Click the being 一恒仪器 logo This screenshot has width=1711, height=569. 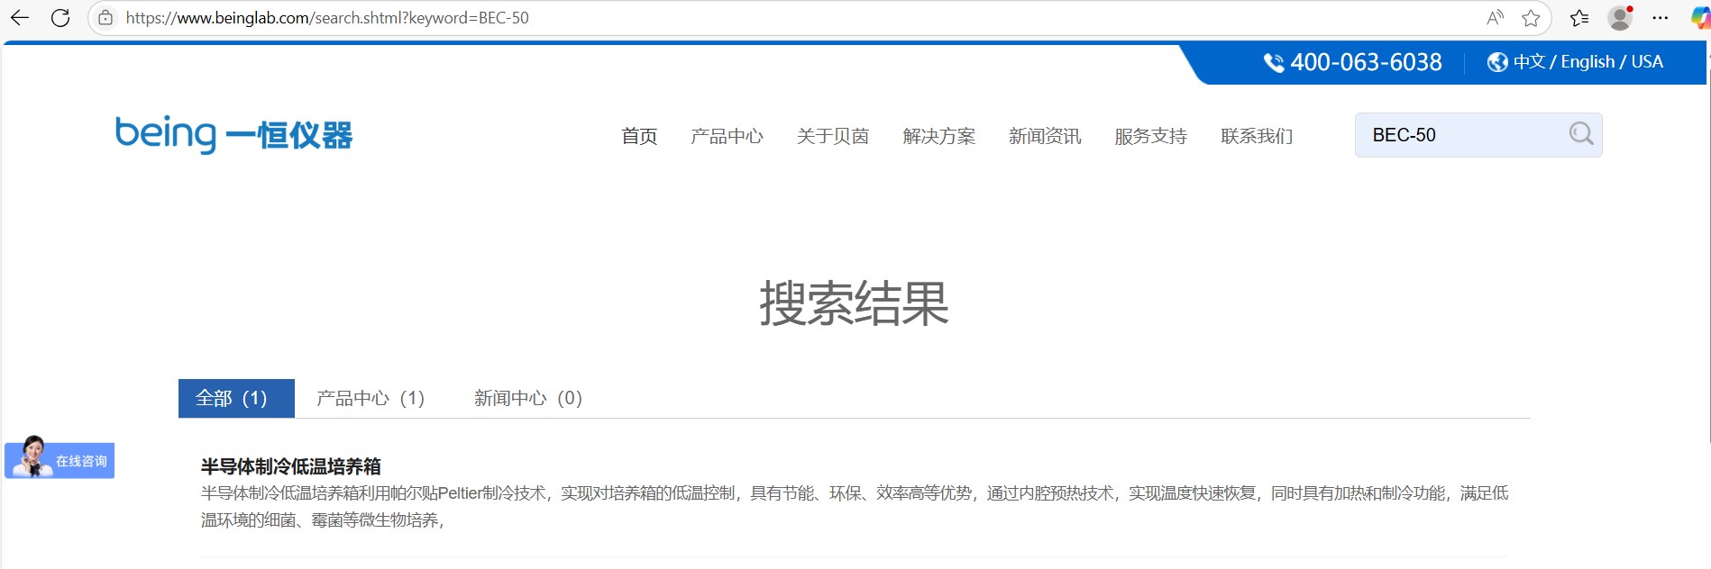[x=233, y=135]
